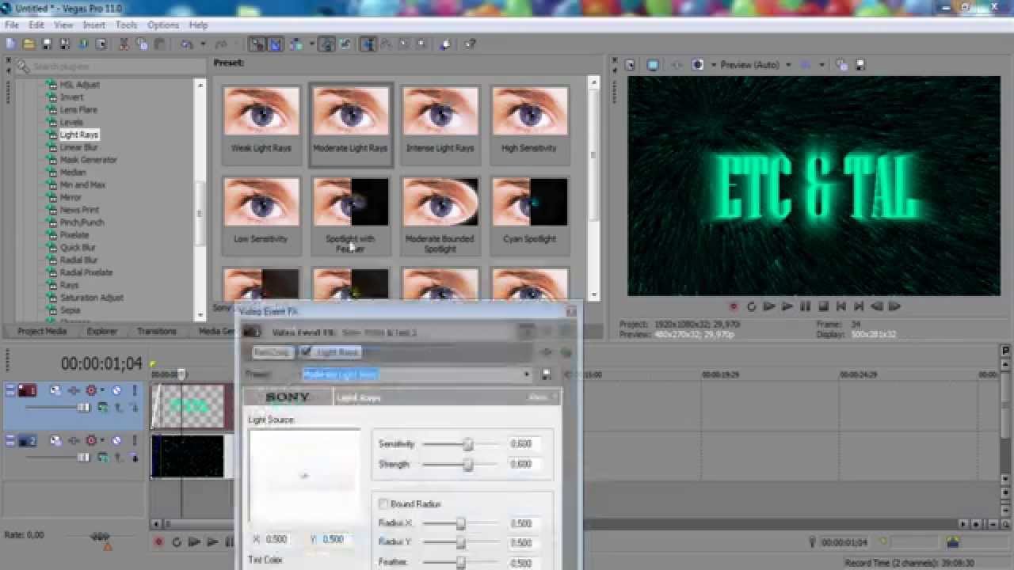1014x570 pixels.
Task: Choose the Weak Light Rays preset thumbnail
Action: coord(261,111)
